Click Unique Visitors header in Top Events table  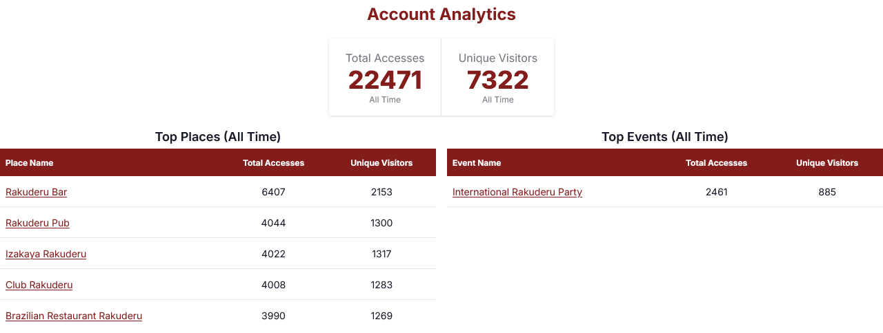point(827,163)
